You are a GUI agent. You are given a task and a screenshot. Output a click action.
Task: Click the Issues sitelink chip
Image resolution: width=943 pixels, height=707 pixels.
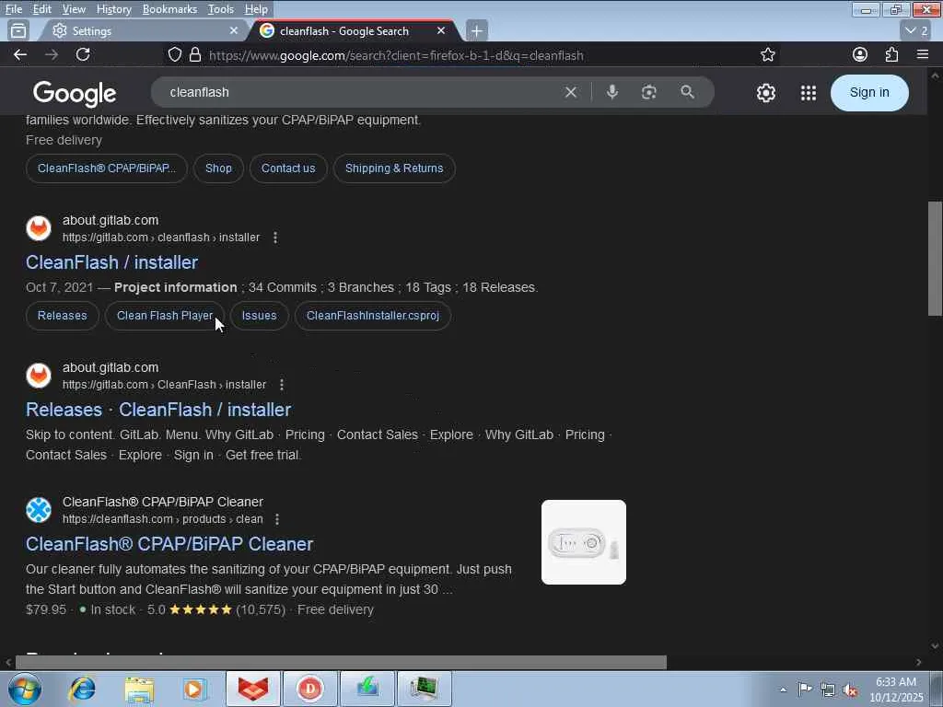pos(259,316)
